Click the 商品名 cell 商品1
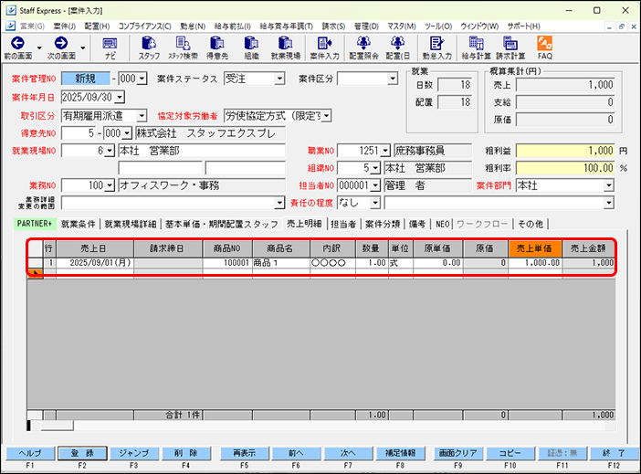The height and width of the screenshot is (474, 641). coord(281,263)
